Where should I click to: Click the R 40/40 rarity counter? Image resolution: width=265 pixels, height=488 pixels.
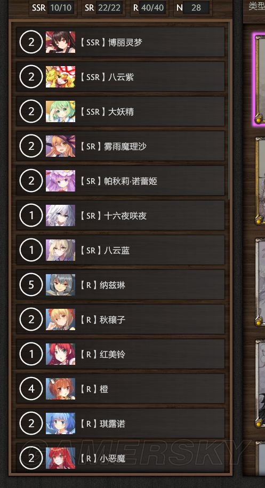(150, 8)
